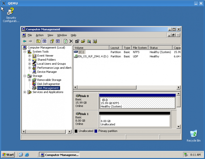Image resolution: width=205 pixels, height=159 pixels.
Task: Open the View menu
Action: point(50,35)
